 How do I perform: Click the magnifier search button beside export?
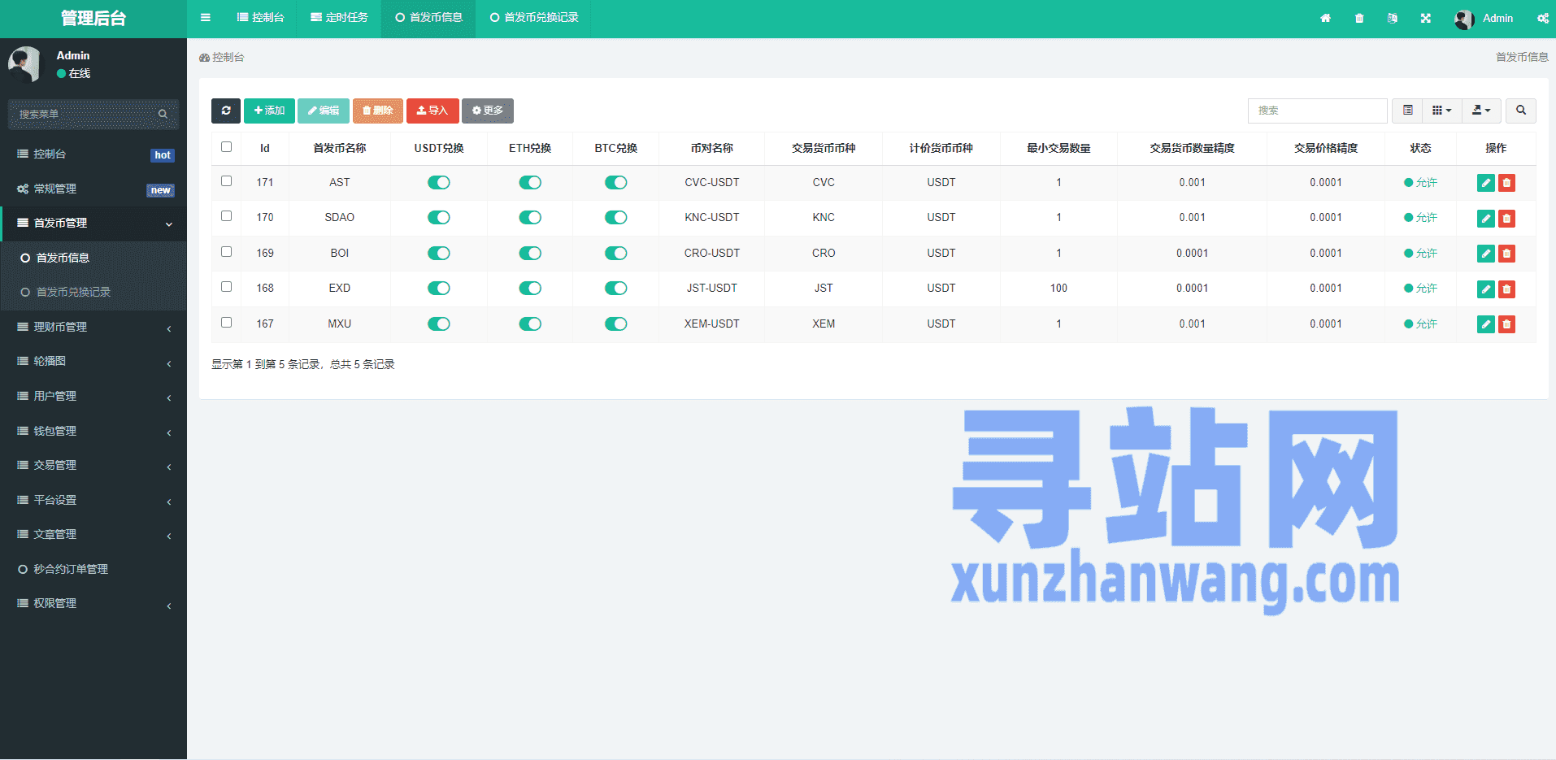coord(1520,111)
